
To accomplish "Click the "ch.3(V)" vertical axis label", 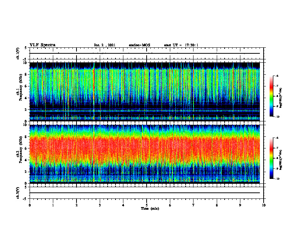I will pyautogui.click(x=18, y=193).
